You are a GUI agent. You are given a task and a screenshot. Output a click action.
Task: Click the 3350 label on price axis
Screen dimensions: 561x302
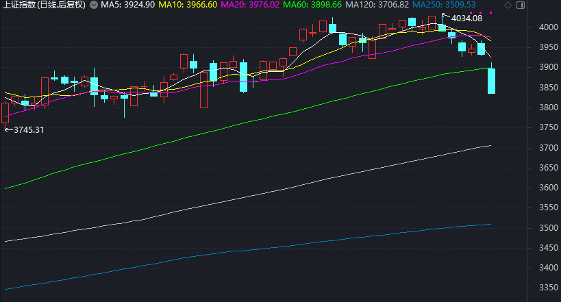click(547, 288)
